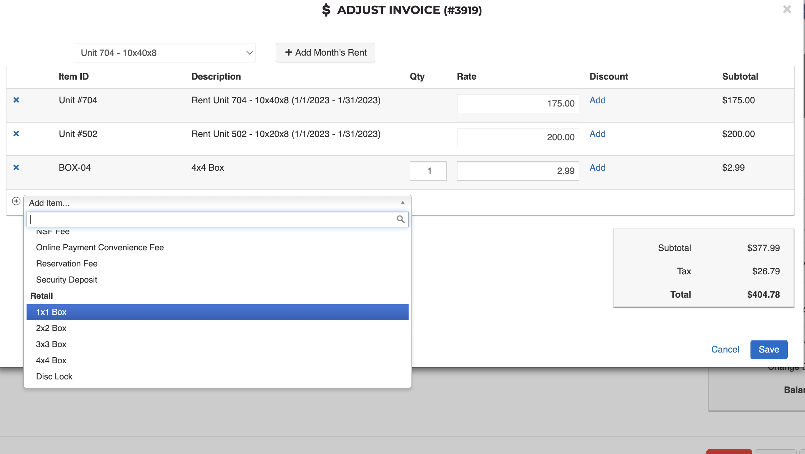Cancel the invoice adjustment

pos(725,350)
